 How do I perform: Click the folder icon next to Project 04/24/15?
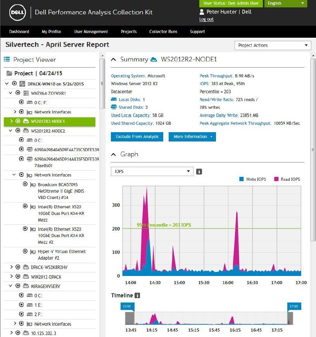click(9, 73)
